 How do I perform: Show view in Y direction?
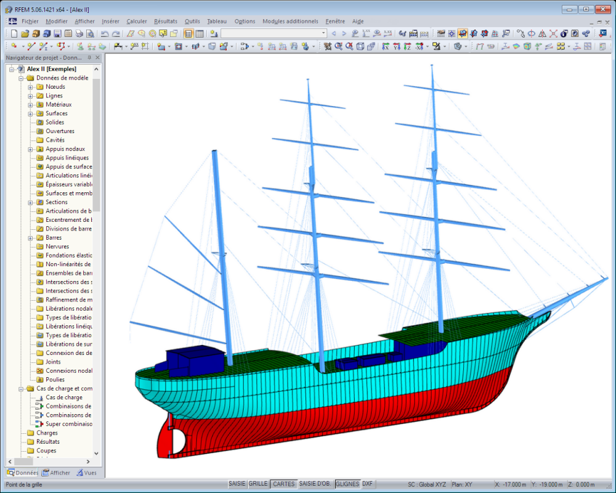coord(396,46)
